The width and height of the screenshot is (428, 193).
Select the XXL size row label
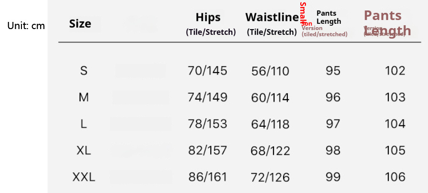pyautogui.click(x=83, y=177)
